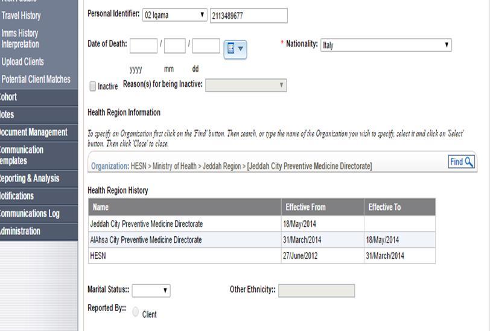
Task: Open Administration in the sidebar
Action: [39, 232]
